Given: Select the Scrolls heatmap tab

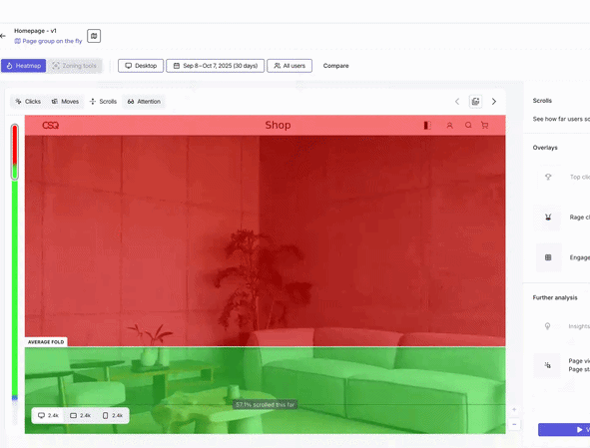Looking at the screenshot, I should coord(103,101).
